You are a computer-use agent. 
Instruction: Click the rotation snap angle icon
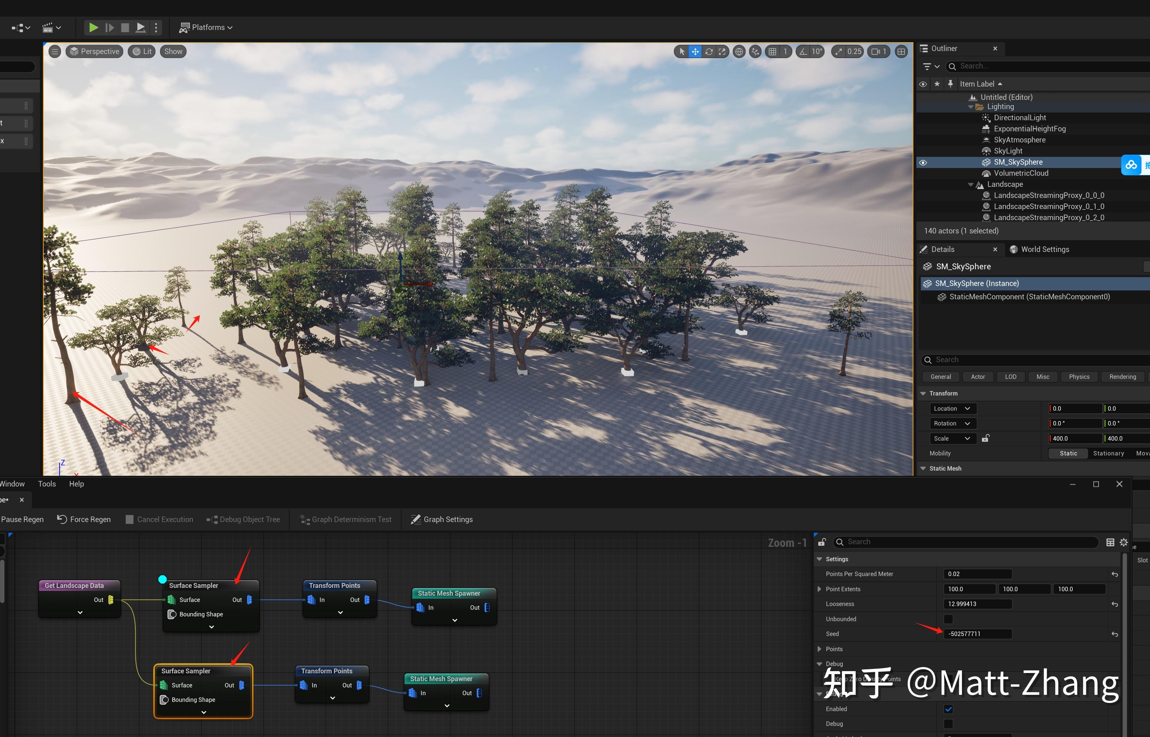point(803,52)
